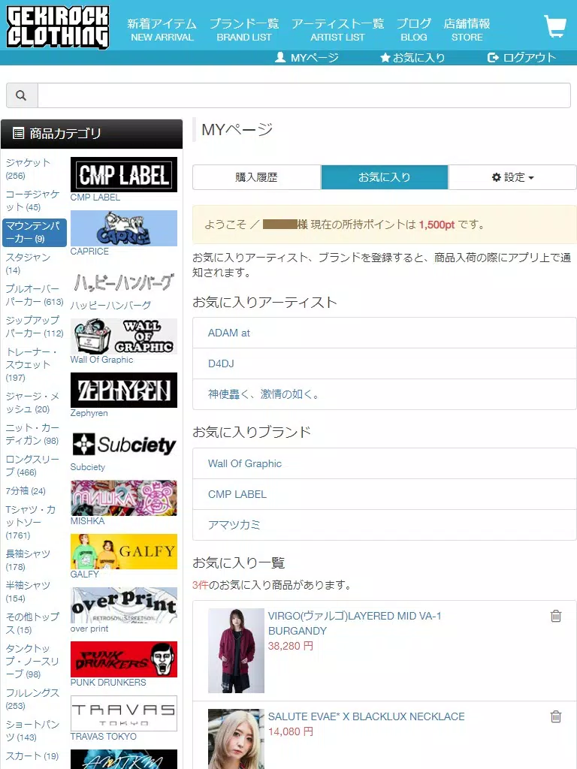Open favorite brand CMP LABEL
The image size is (577, 769).
pyautogui.click(x=384, y=494)
